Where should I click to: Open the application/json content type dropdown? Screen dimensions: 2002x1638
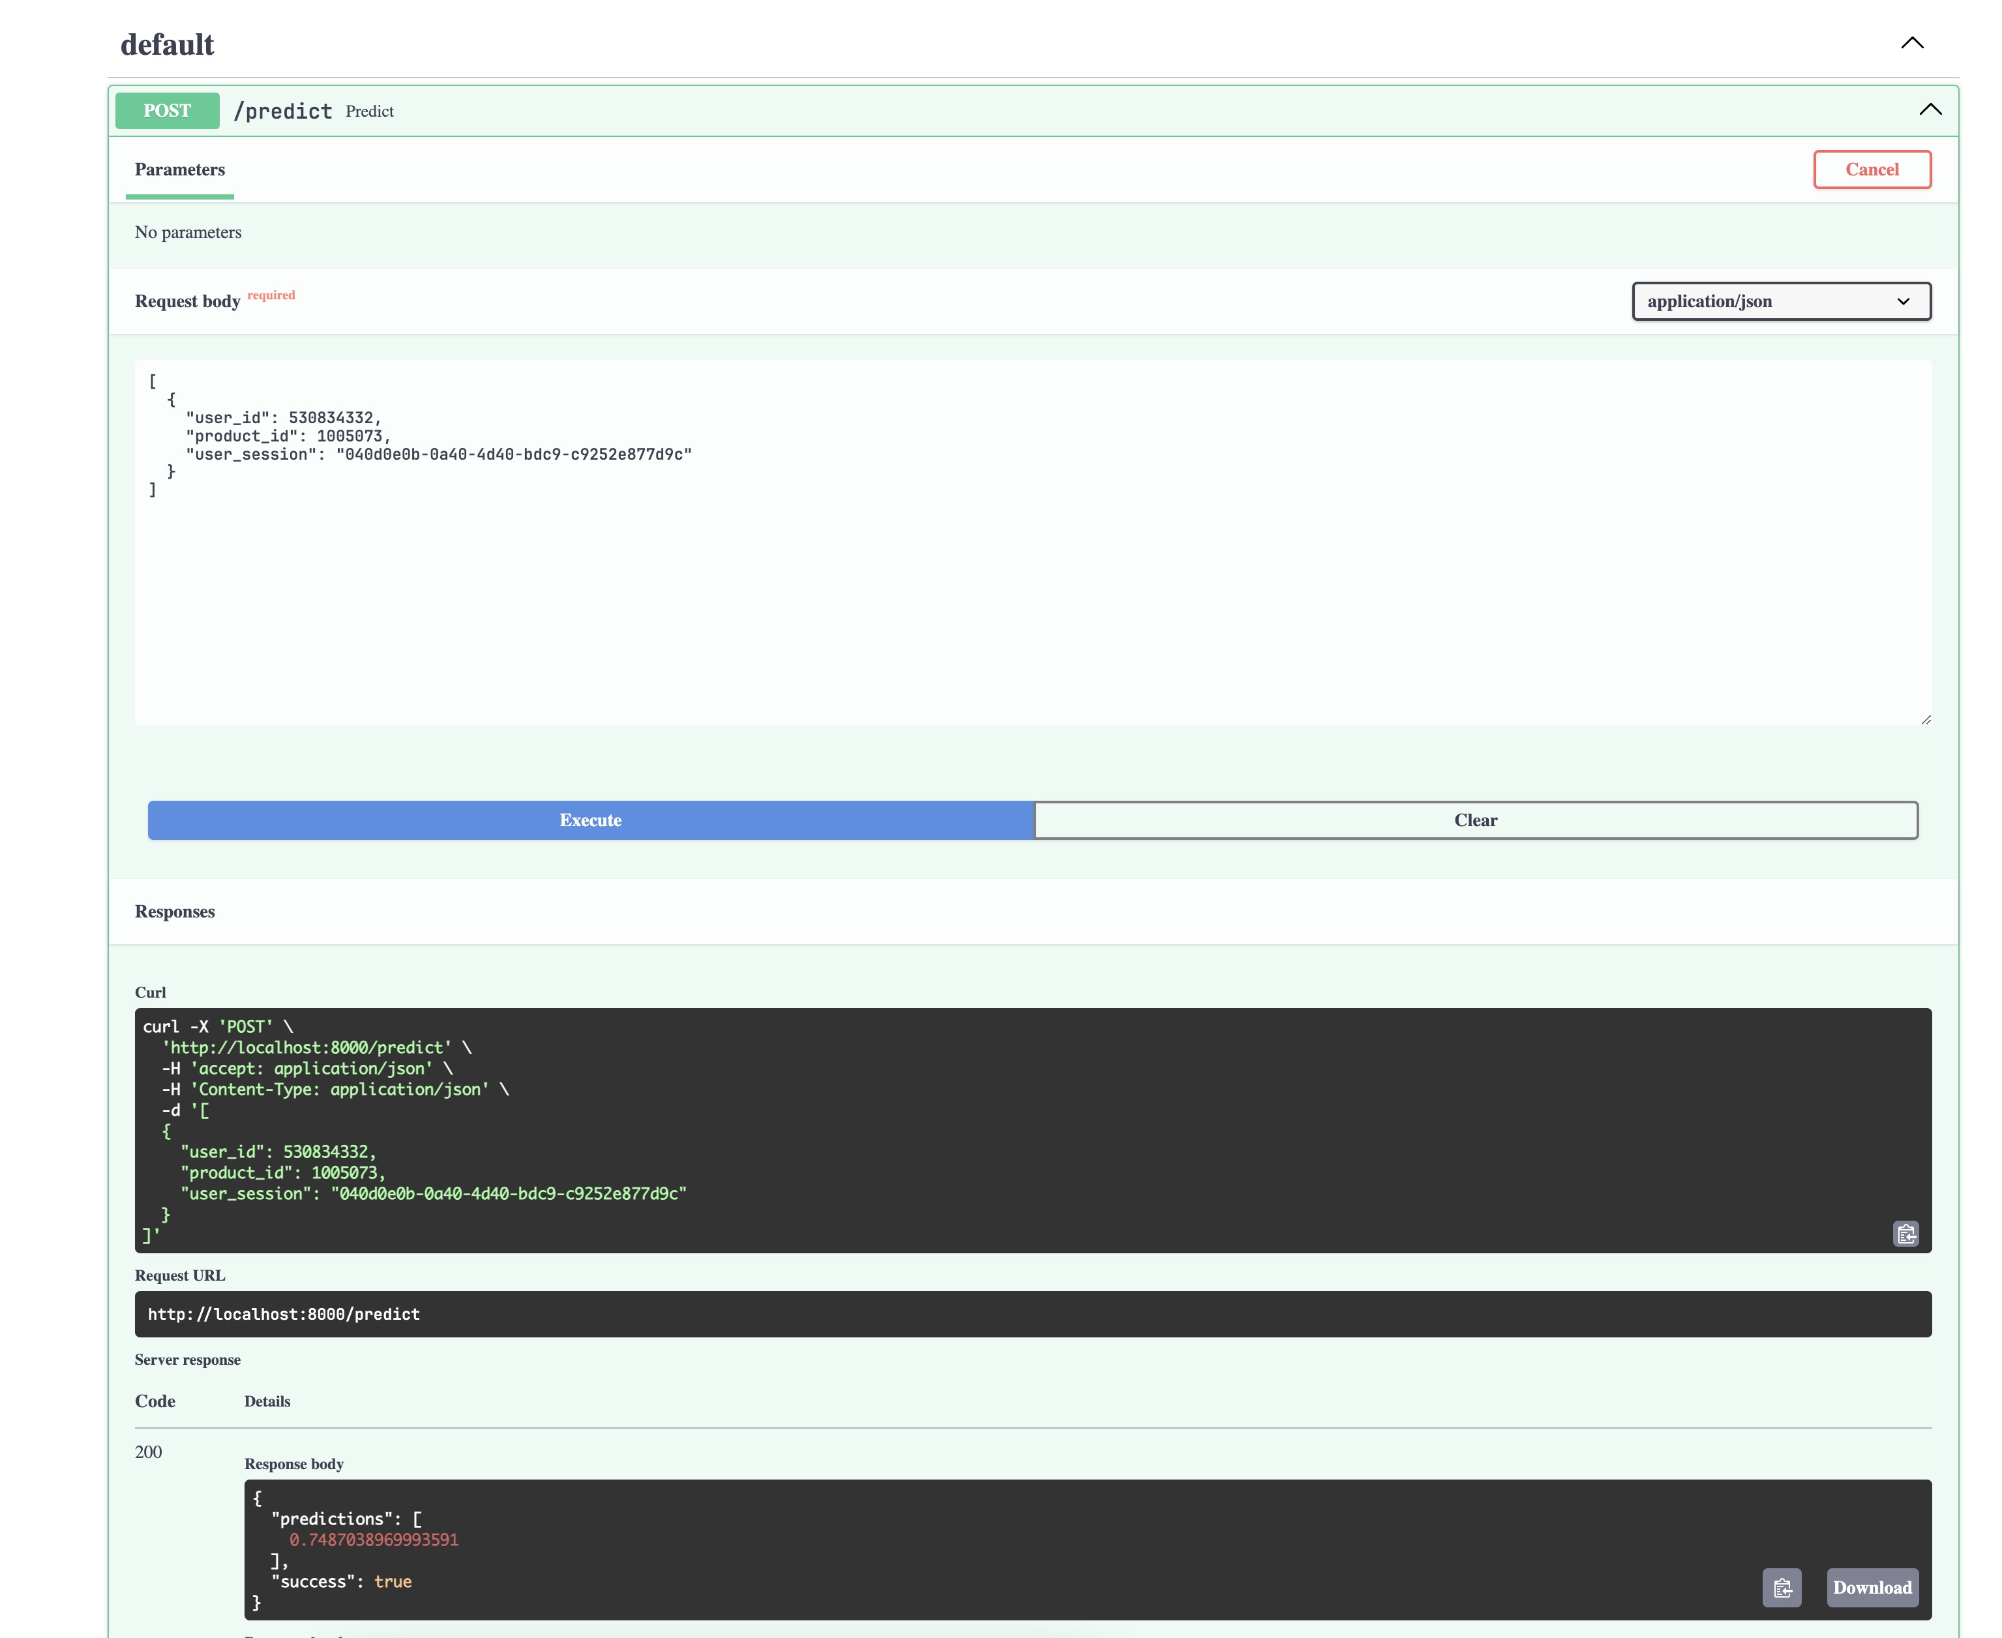pos(1781,301)
